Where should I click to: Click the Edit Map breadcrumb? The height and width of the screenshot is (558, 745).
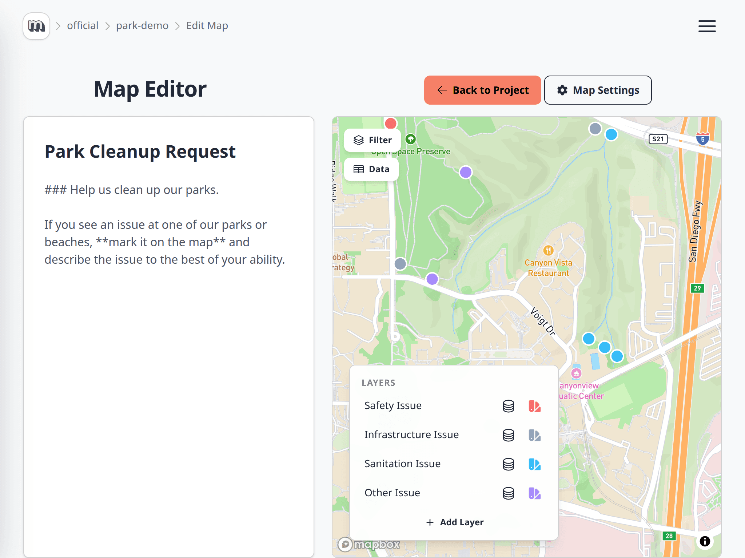(x=207, y=26)
